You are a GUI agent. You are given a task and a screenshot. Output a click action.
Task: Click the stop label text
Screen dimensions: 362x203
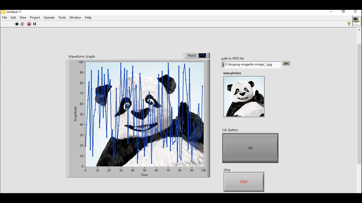227,170
